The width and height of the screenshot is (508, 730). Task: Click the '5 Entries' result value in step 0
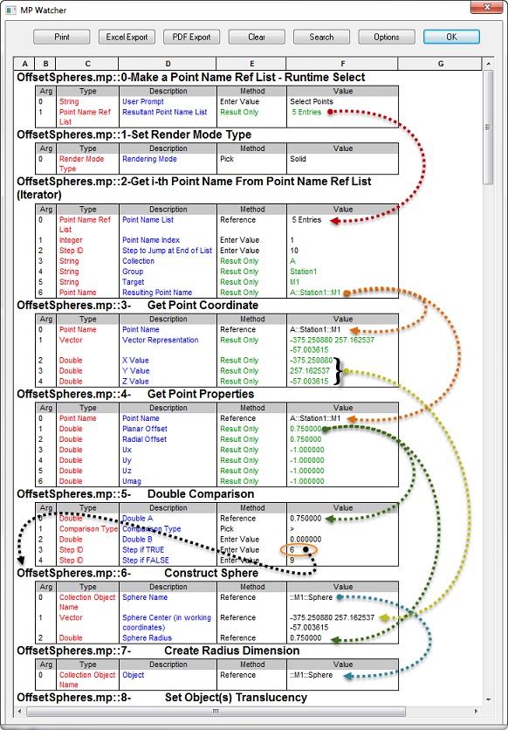(306, 112)
